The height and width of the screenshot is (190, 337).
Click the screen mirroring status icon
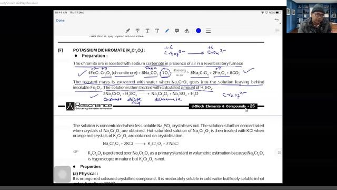click(266, 13)
